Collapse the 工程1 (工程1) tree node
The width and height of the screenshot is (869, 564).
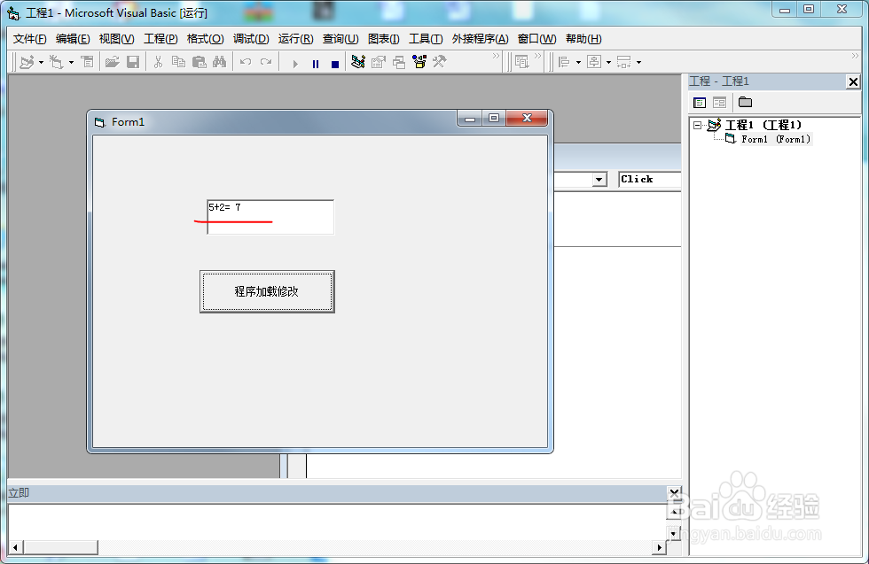[x=698, y=125]
